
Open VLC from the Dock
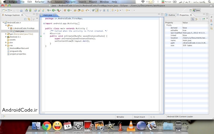[x=131, y=125]
